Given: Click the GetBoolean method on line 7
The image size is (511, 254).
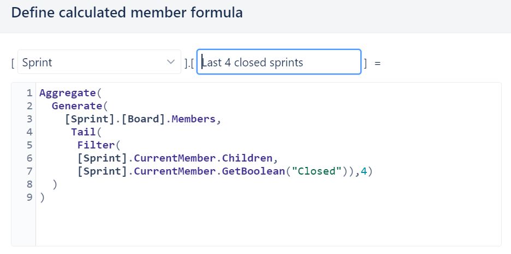Looking at the screenshot, I should [253, 171].
